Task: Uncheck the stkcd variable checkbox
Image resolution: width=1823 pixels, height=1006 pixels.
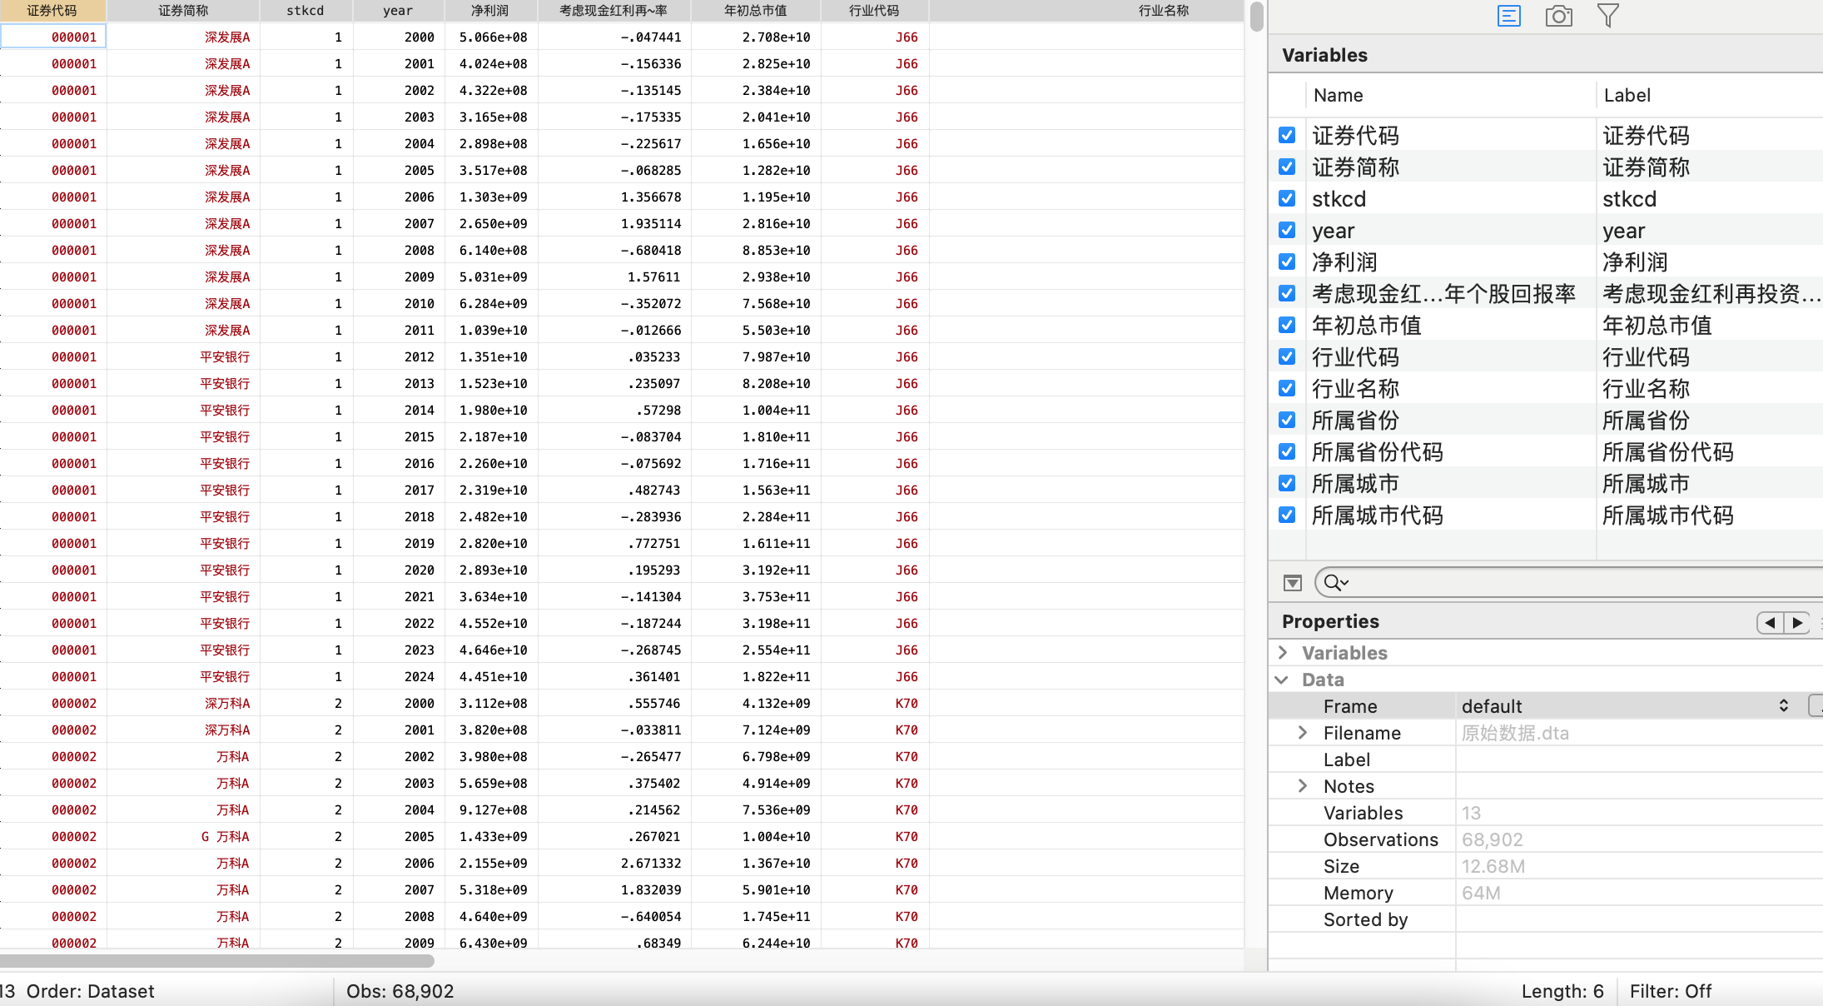Action: click(1287, 198)
